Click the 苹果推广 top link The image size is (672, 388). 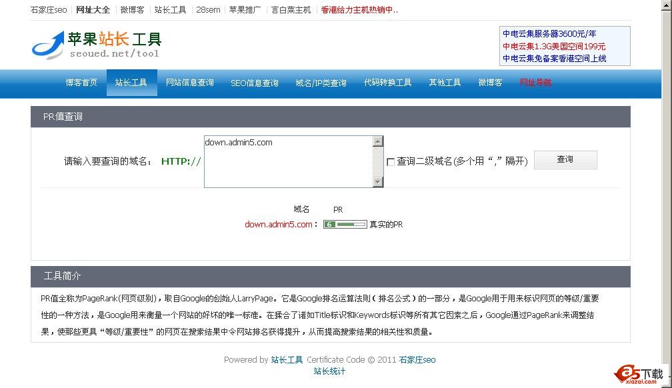point(245,10)
